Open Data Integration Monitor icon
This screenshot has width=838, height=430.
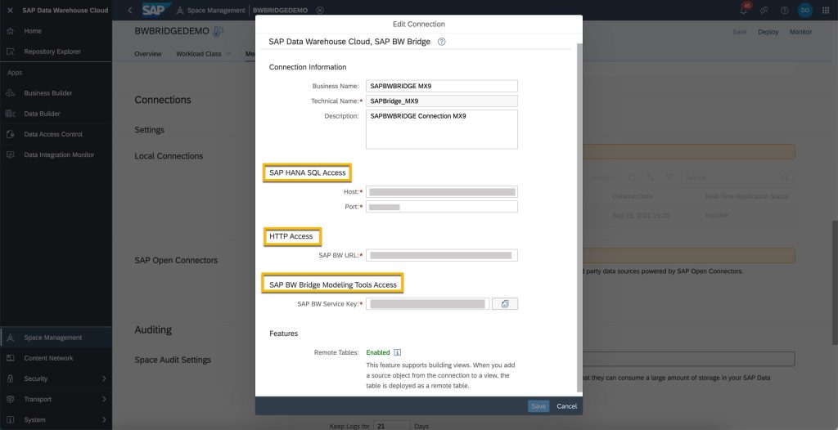click(10, 155)
